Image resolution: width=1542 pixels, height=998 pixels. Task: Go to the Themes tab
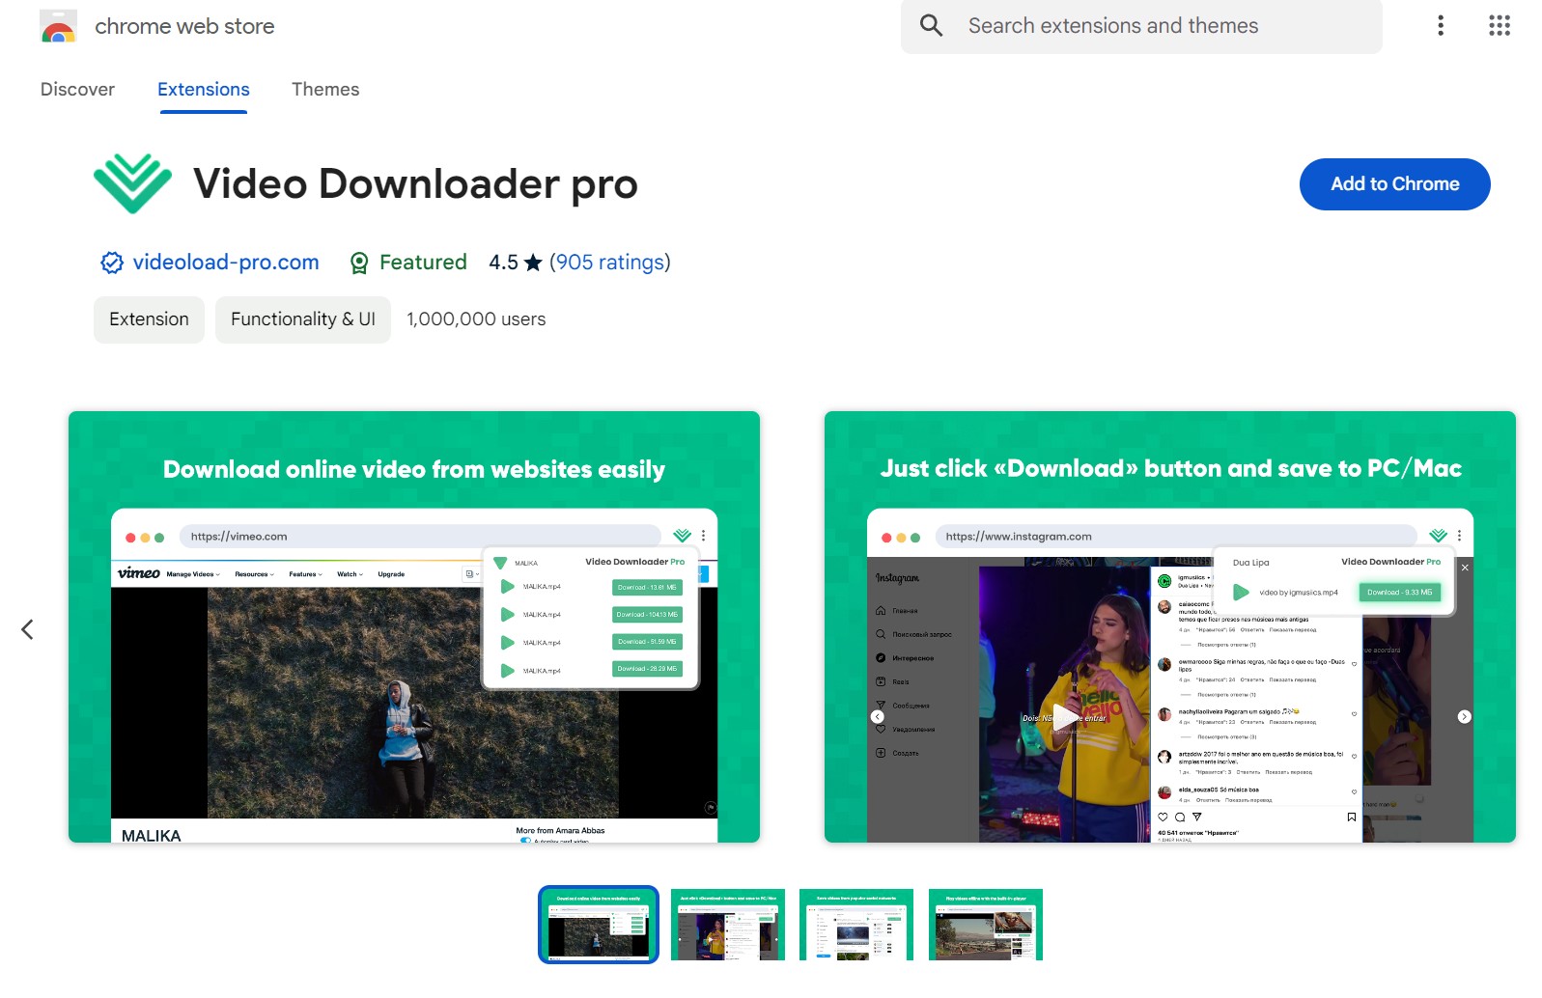pos(325,90)
